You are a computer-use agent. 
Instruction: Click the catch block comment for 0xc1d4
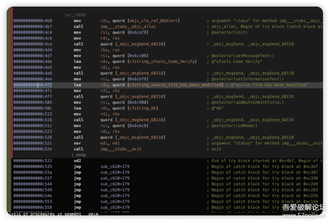pyautogui.click(x=265, y=202)
